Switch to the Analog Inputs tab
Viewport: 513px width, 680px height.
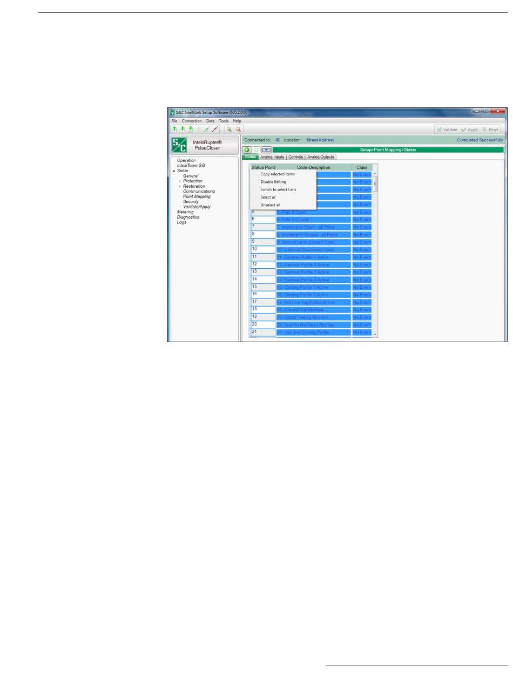coord(272,157)
